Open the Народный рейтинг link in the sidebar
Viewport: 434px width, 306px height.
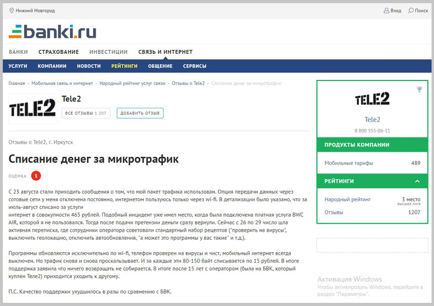pyautogui.click(x=347, y=200)
